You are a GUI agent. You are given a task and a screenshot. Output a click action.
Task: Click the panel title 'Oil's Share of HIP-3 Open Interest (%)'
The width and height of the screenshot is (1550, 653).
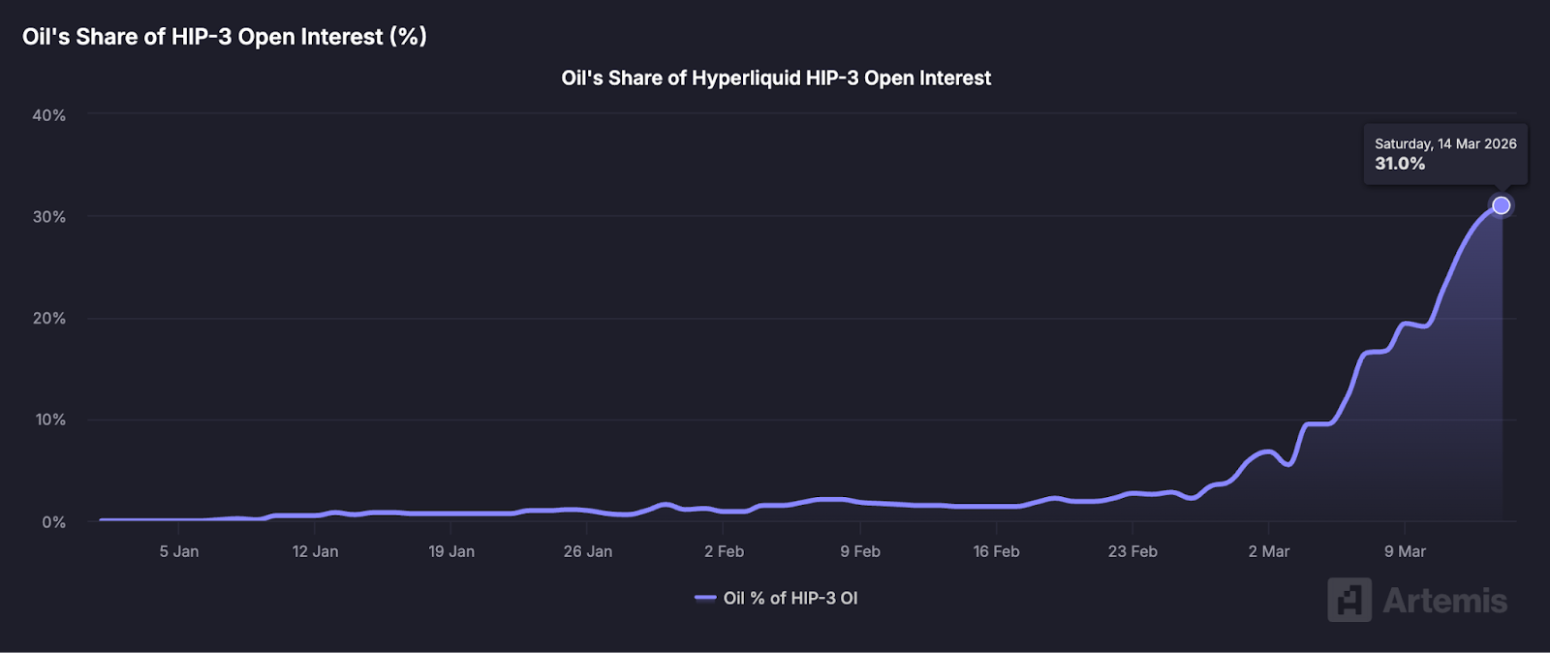[x=225, y=37]
